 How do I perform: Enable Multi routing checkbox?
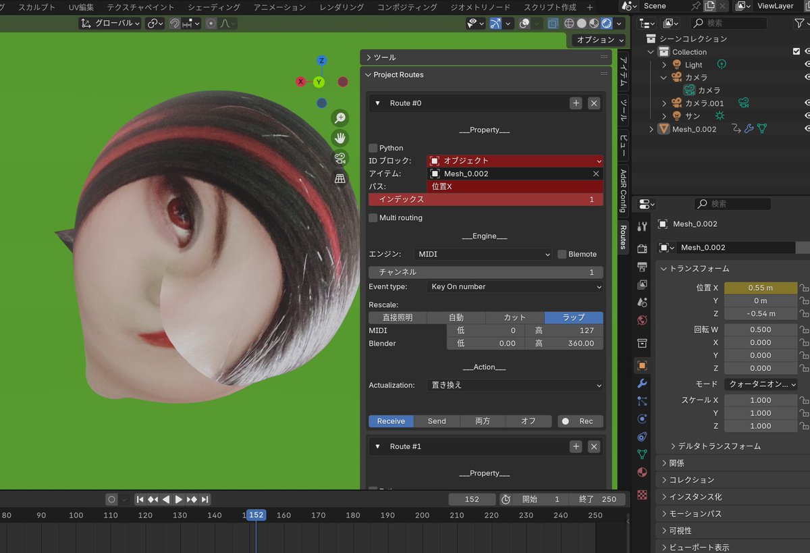pos(373,217)
